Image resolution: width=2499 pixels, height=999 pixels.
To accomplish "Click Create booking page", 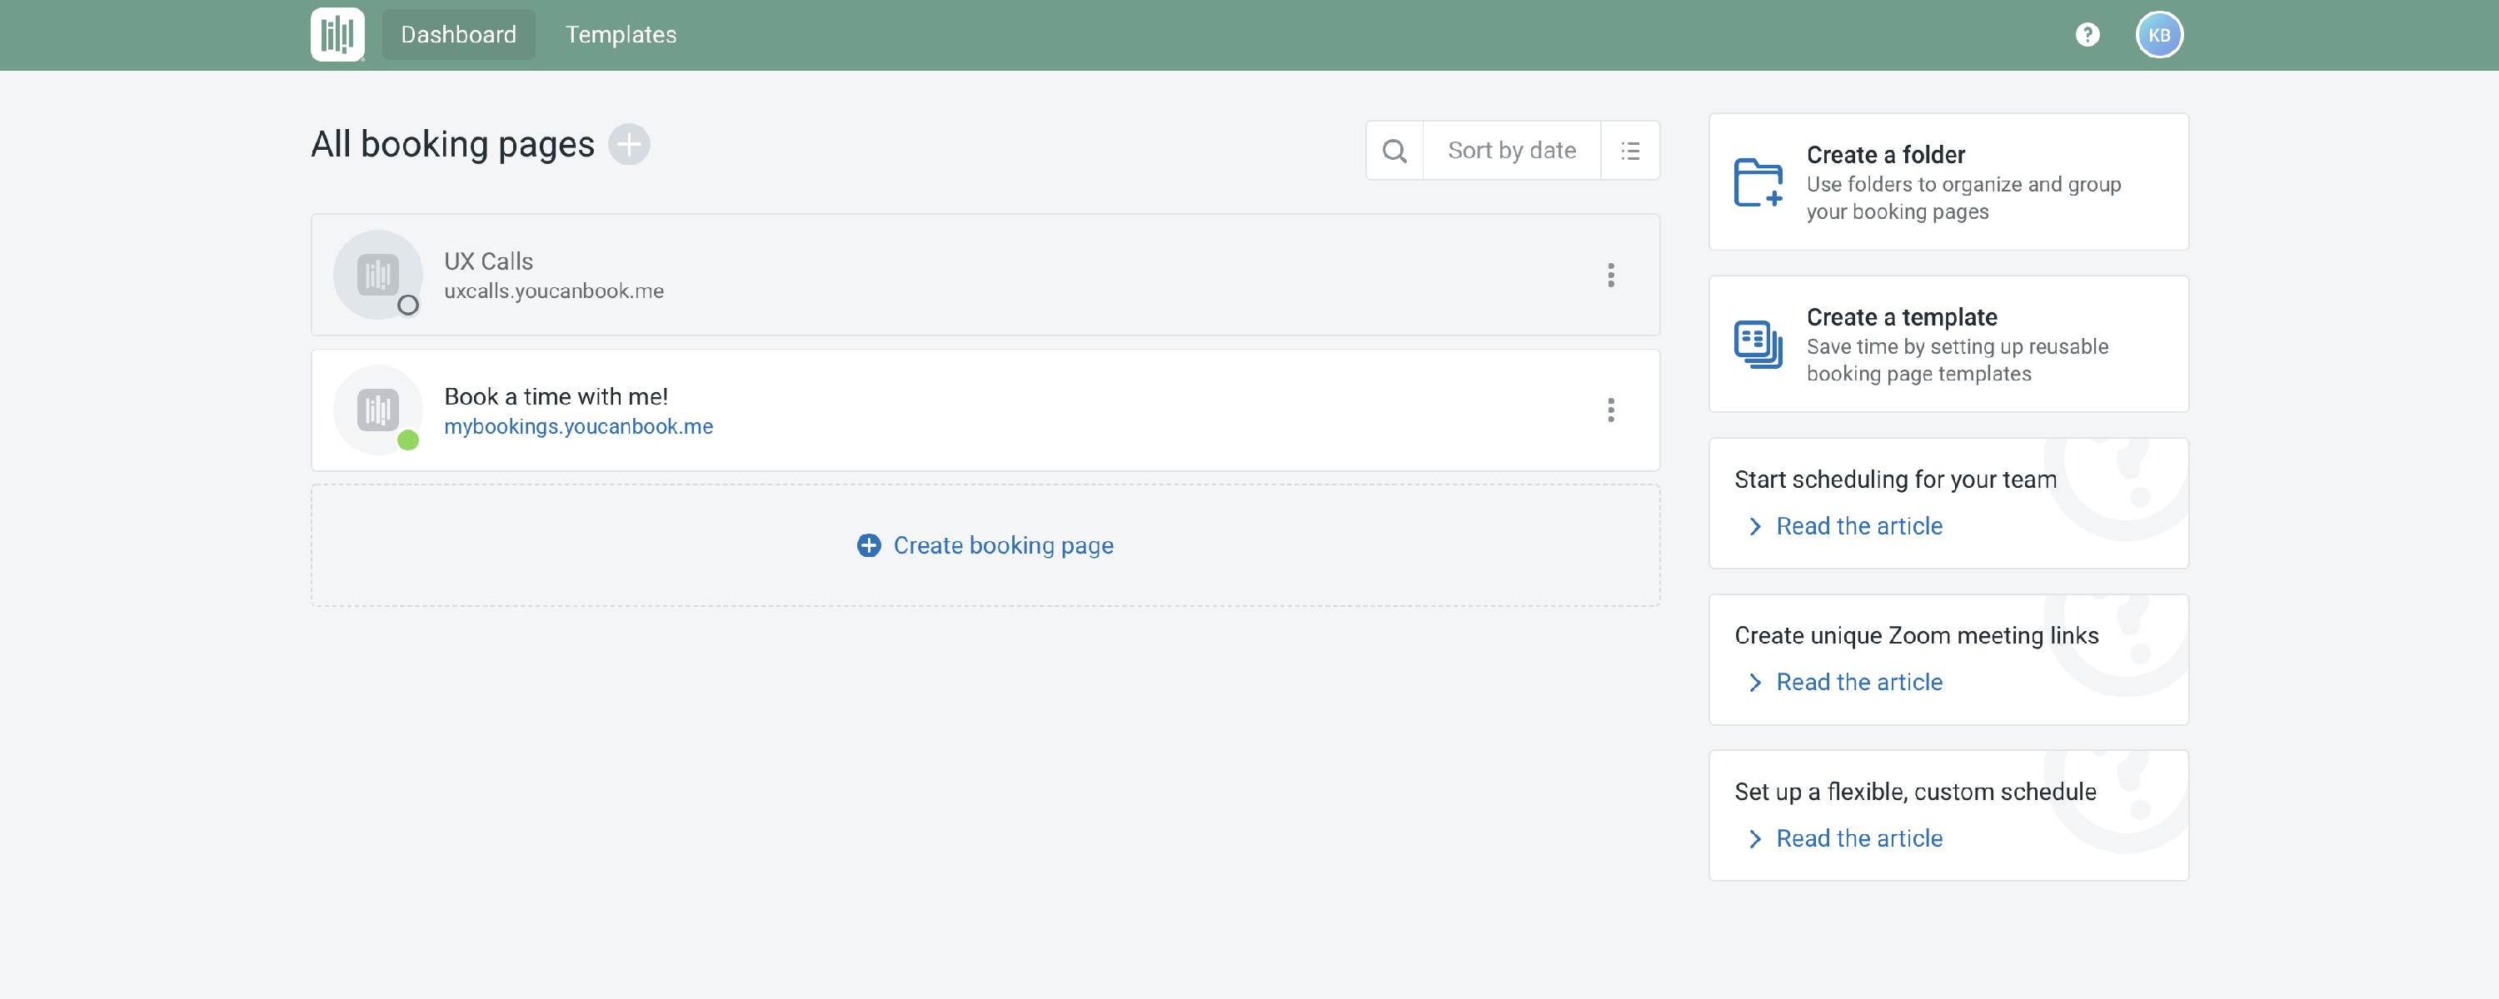I will point(1002,545).
